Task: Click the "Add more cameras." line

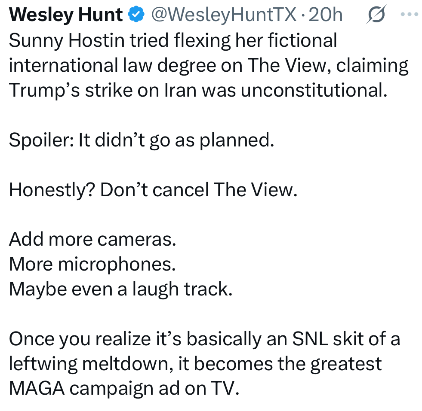Action: [93, 239]
